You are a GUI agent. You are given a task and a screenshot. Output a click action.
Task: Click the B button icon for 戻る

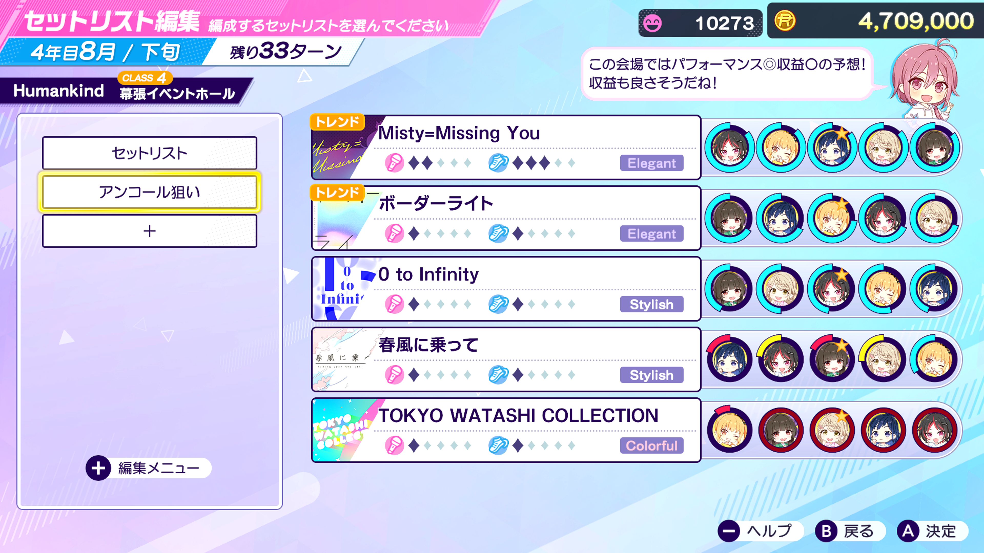826,531
